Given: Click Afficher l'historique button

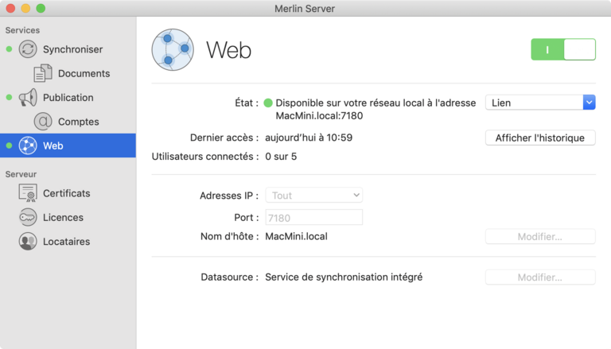Looking at the screenshot, I should 540,138.
